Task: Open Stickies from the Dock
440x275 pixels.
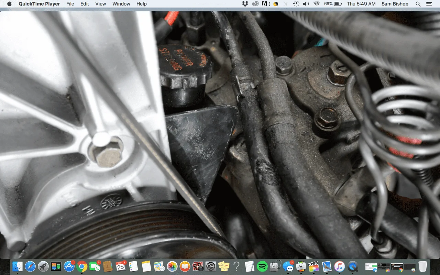Action: pos(223,266)
